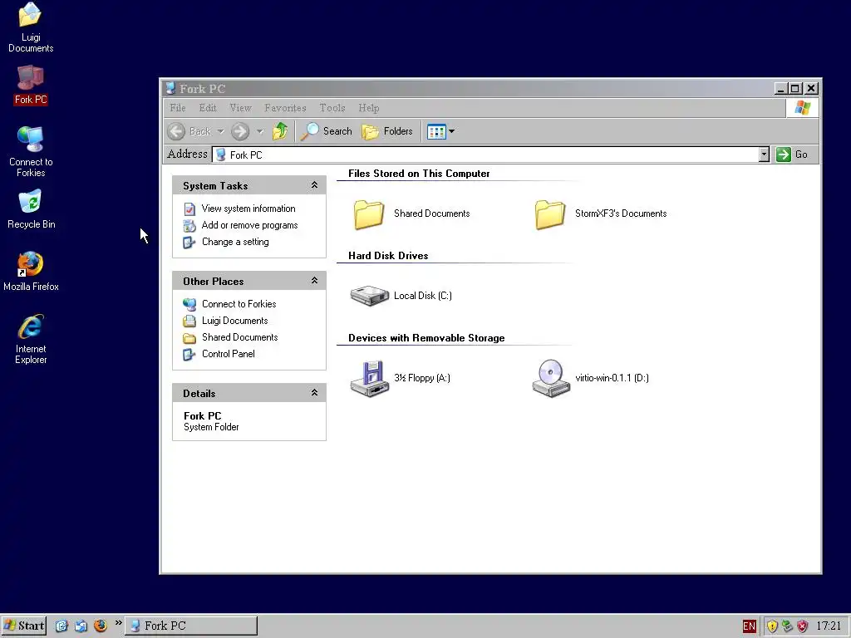
Task: Open the Forward history dropdown arrow
Action: click(259, 131)
